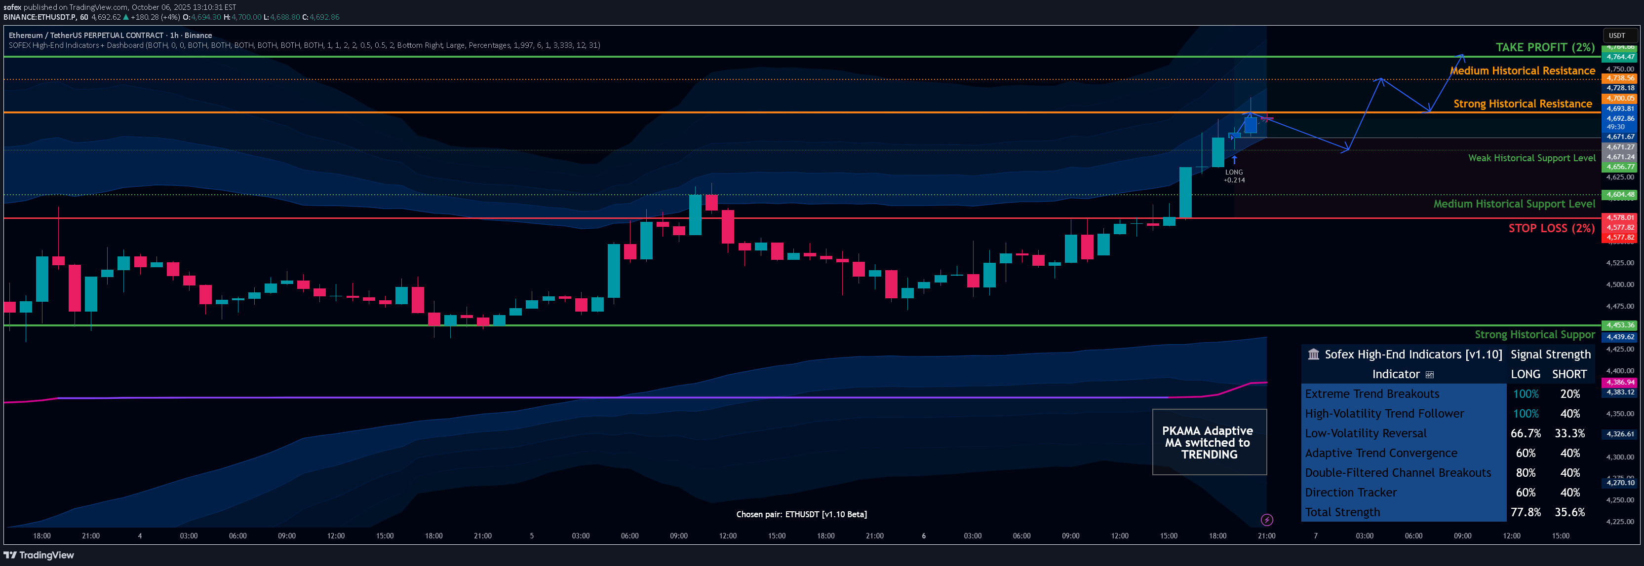Screen dimensions: 1644x566
Task: Click the small table icon beside Indicator
Action: (x=1430, y=375)
